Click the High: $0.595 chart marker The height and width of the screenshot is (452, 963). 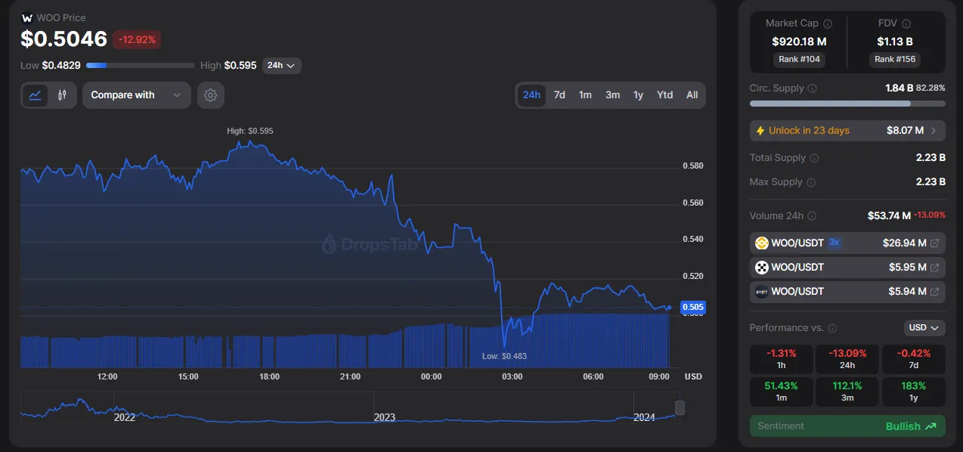[x=250, y=131]
